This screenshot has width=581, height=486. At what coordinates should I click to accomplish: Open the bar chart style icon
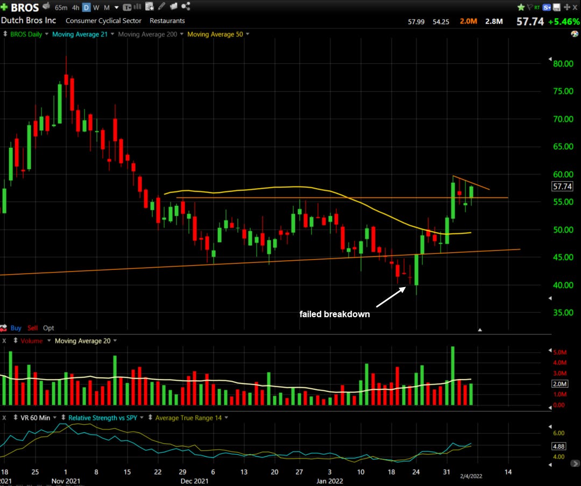tap(138, 6)
